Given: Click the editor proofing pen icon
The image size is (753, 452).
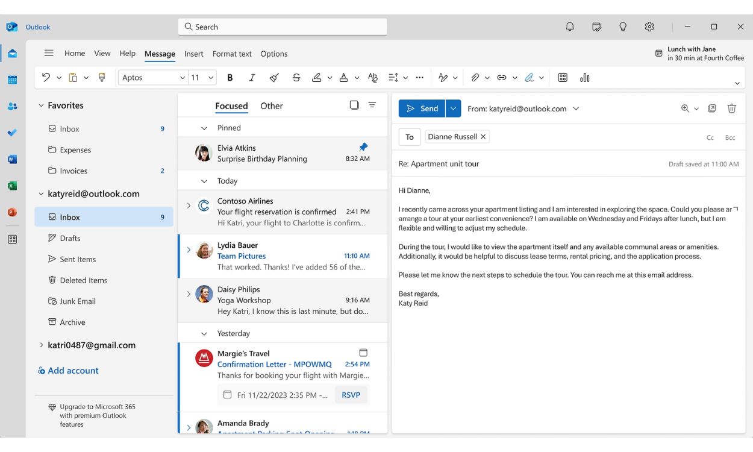Looking at the screenshot, I should tap(443, 78).
